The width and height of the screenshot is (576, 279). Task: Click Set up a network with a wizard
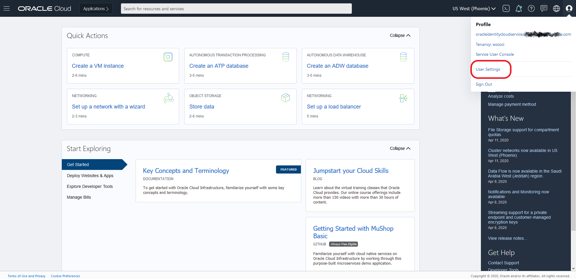click(108, 107)
